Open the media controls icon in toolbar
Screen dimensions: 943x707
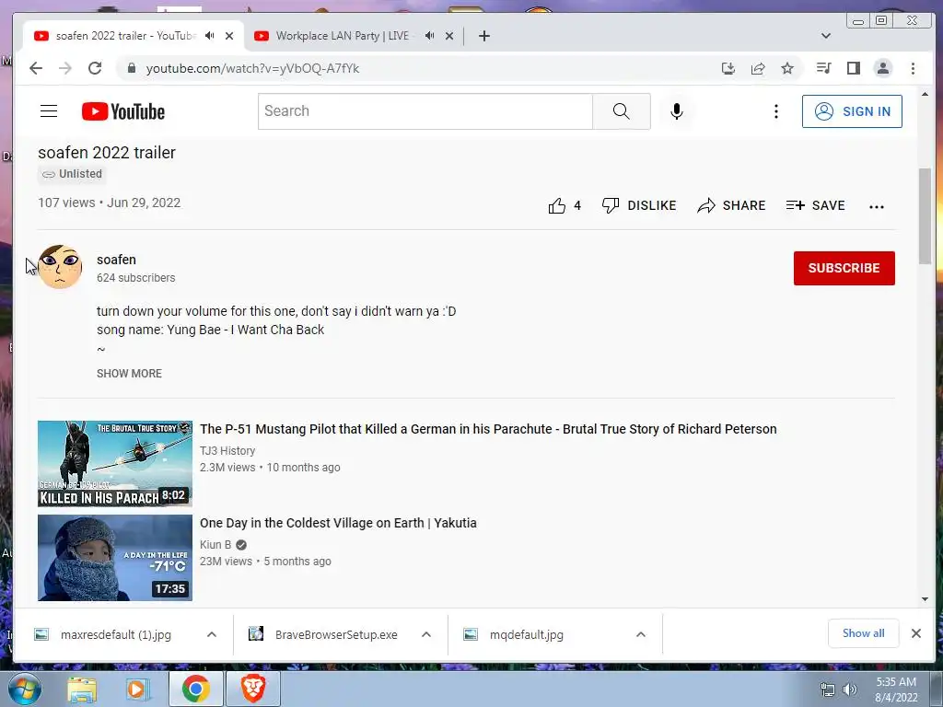824,68
